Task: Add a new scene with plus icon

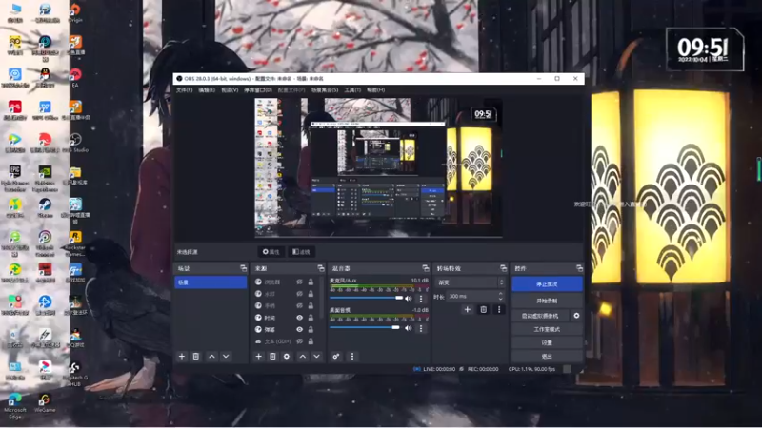Action: point(182,356)
